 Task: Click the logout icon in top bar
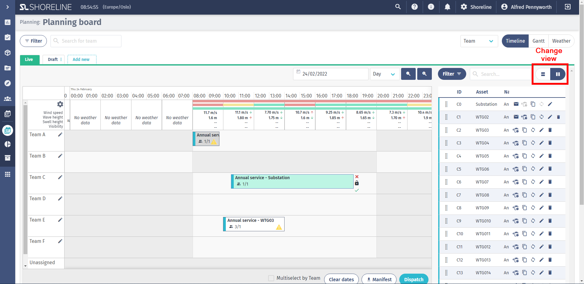click(568, 7)
